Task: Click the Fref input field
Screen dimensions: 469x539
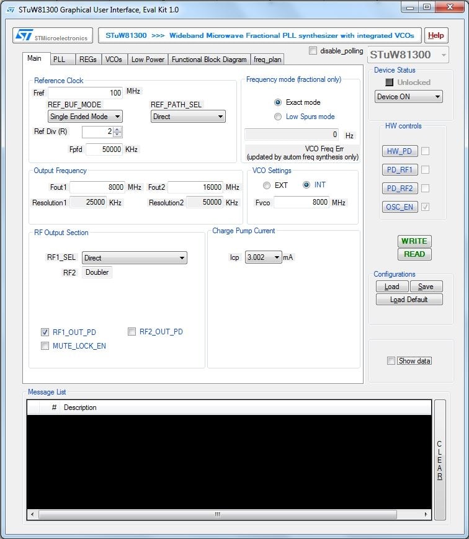Action: [x=86, y=92]
